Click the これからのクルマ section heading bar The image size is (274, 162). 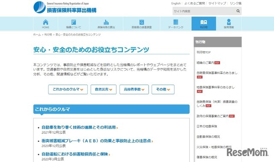coord(111,109)
